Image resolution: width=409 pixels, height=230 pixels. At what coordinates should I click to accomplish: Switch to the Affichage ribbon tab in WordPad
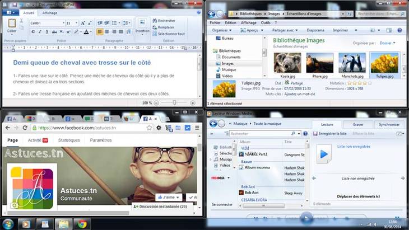(49, 13)
